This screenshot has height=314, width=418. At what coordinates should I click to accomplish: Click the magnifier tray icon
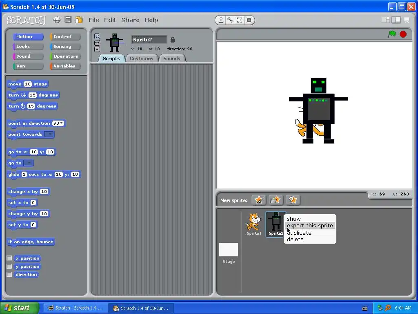[388, 308]
